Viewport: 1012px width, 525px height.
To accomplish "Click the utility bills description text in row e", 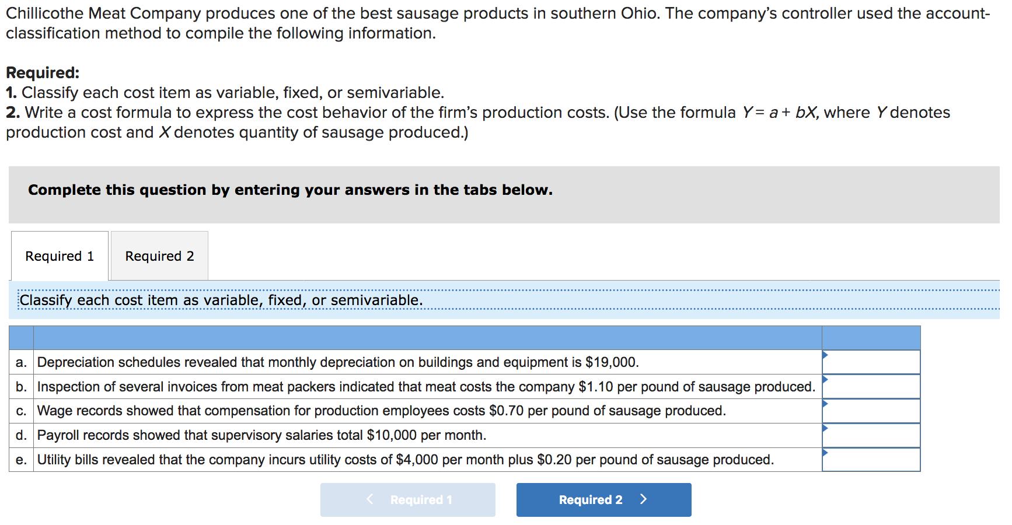I will pos(406,460).
